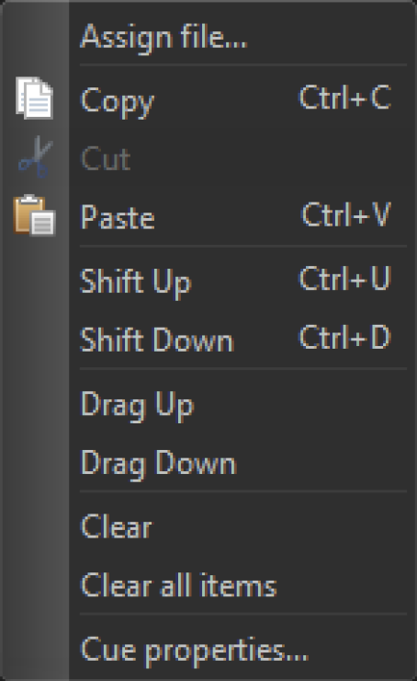Choose Drag Up in the context menu
417x681 pixels.
(137, 405)
